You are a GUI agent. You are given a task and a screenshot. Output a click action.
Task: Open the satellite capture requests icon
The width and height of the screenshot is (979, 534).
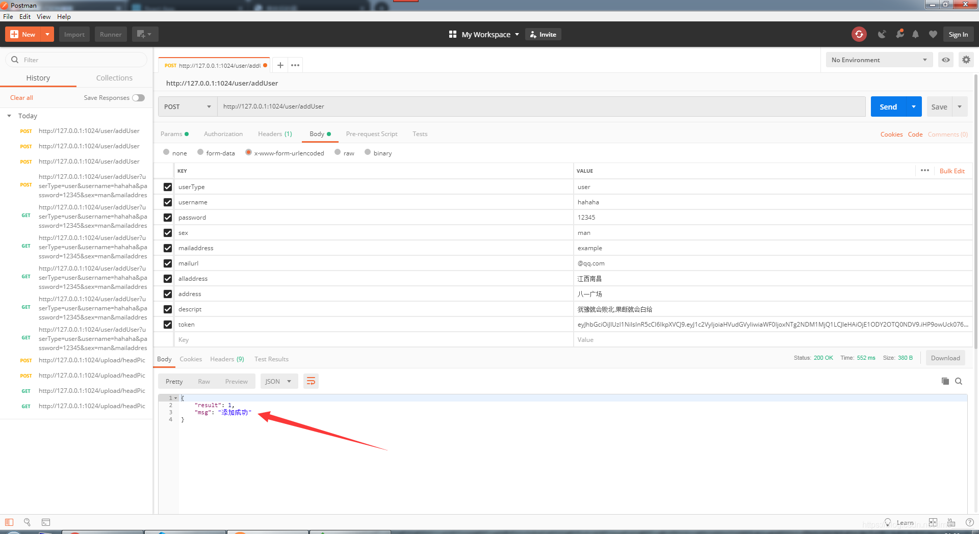(x=882, y=34)
